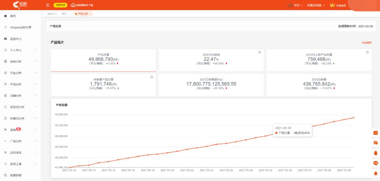
Task: Click the 标签词分析 bookmark icon
Action: [5, 107]
